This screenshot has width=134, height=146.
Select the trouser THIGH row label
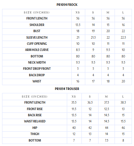click(x=35, y=134)
